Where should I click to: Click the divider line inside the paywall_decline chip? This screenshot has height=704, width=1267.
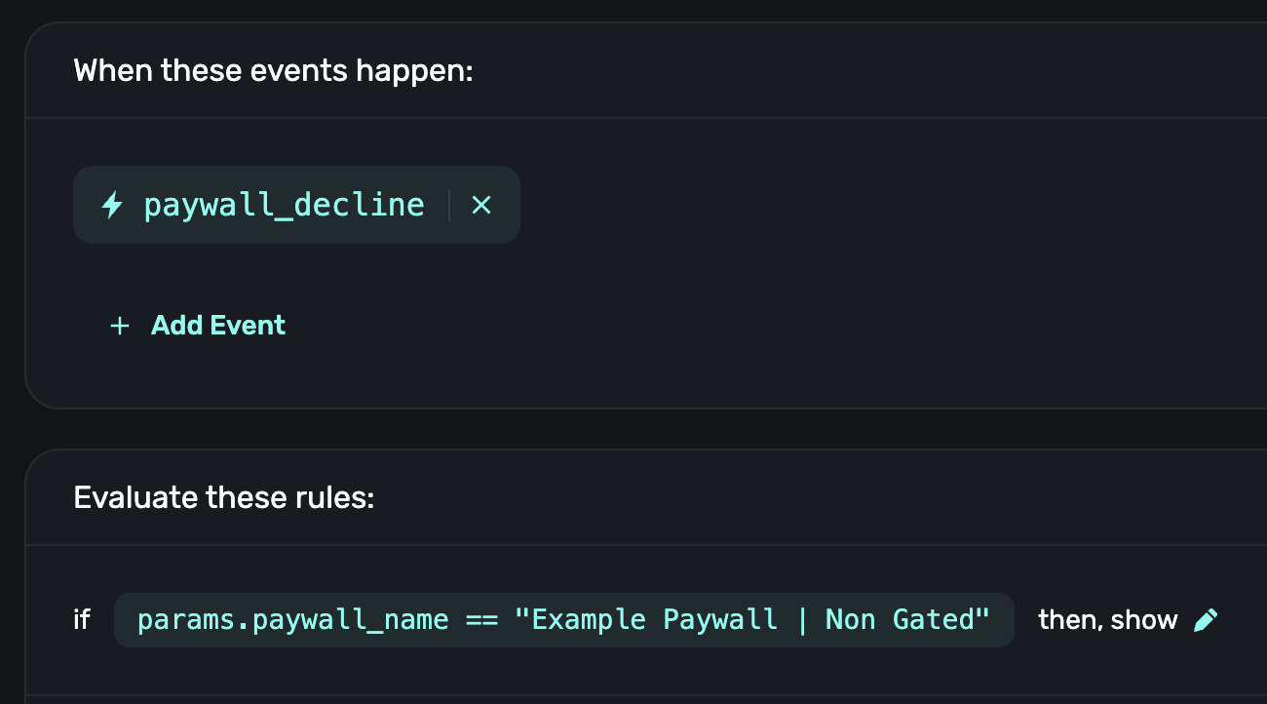449,205
